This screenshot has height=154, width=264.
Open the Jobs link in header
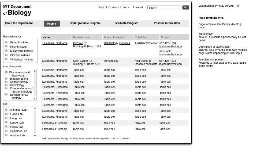click(x=126, y=7)
